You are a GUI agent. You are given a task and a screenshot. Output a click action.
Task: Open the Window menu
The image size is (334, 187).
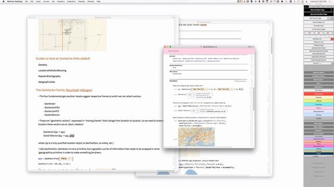91,1
